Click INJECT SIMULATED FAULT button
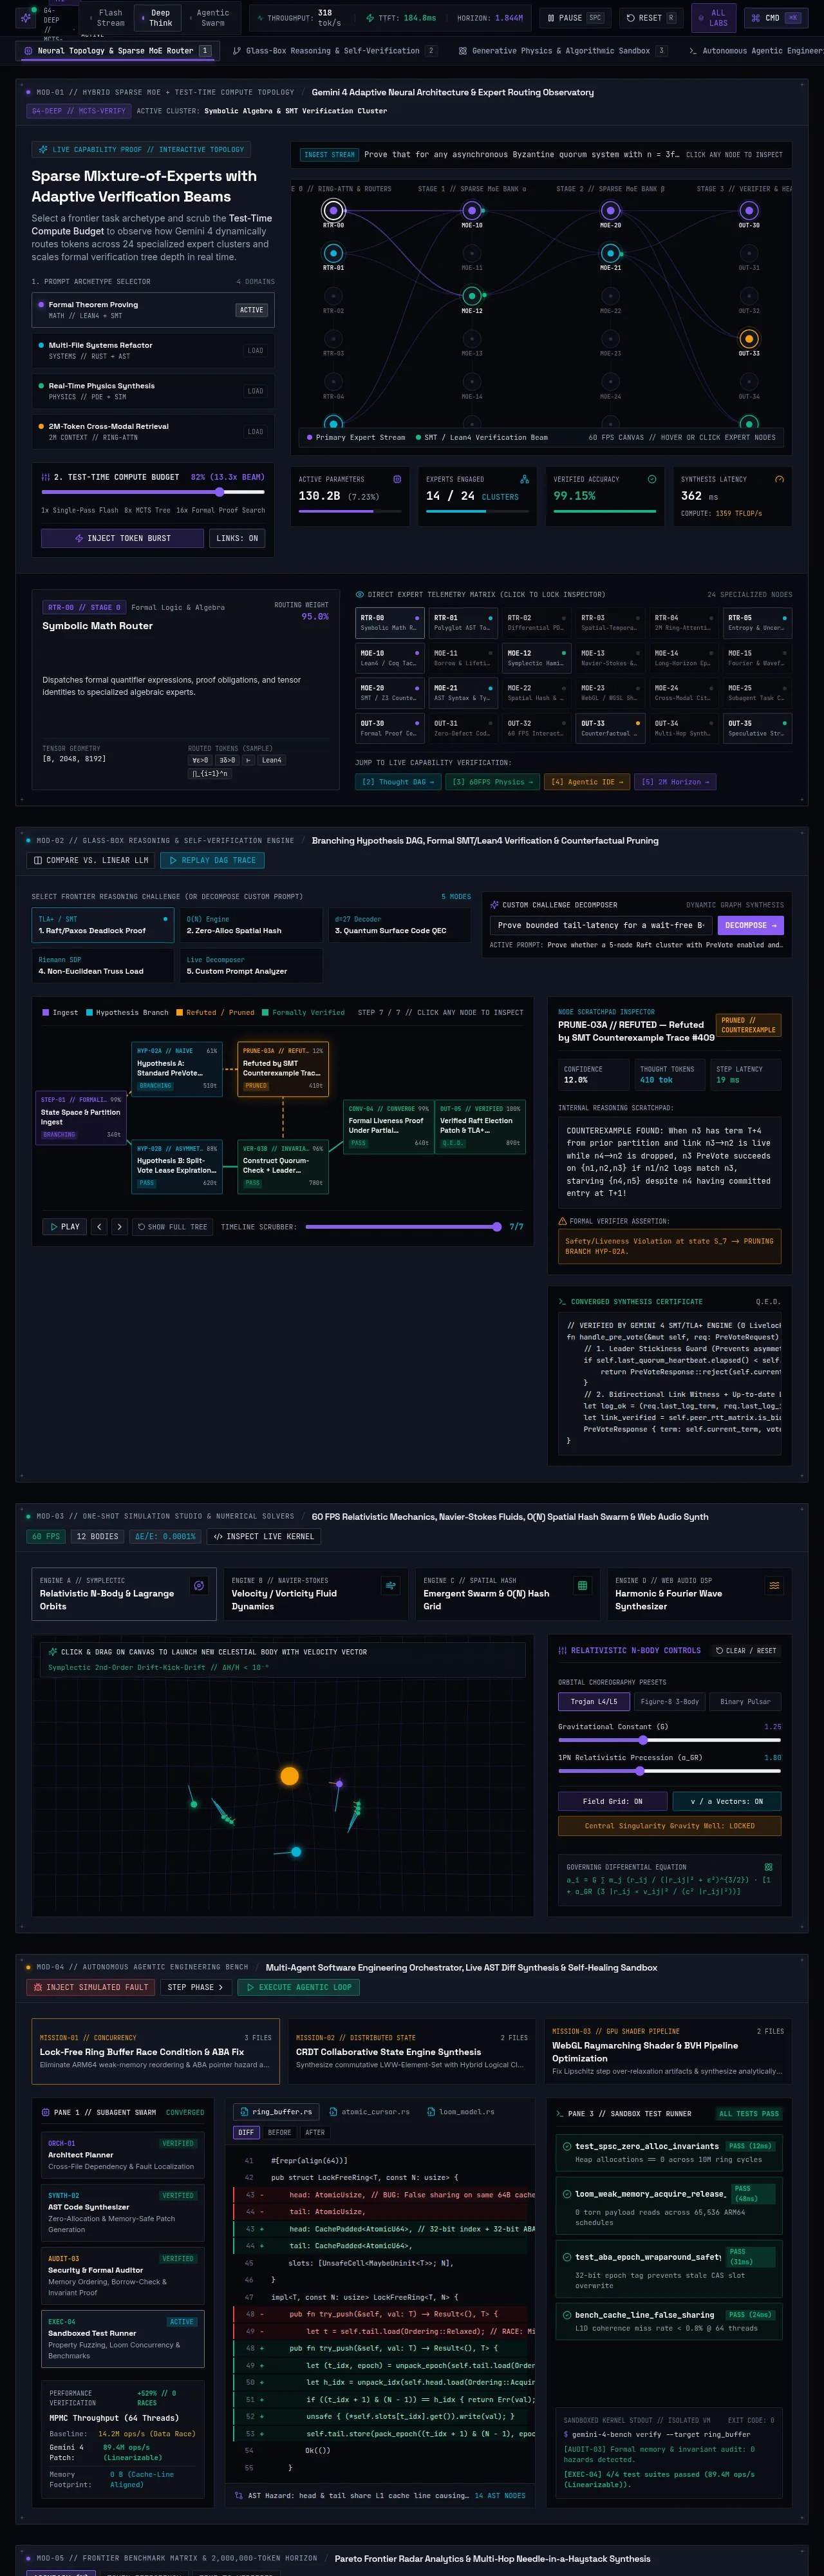This screenshot has height=2576, width=824. [90, 1986]
